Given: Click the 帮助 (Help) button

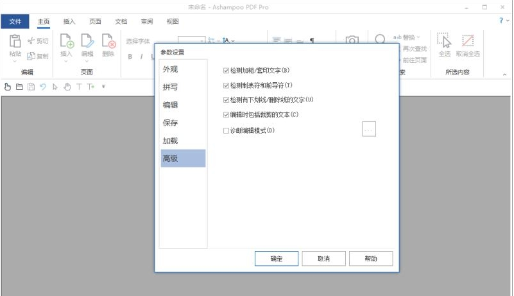Looking at the screenshot, I should click(371, 259).
